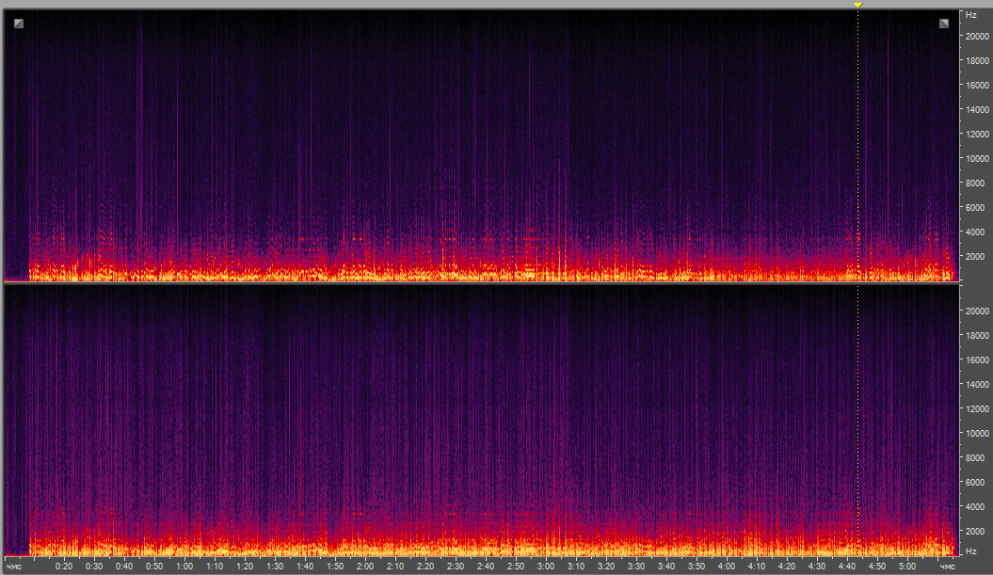Screen dimensions: 993x575
Task: Click 16000 on the lower channel frequency scale
Action: point(977,359)
